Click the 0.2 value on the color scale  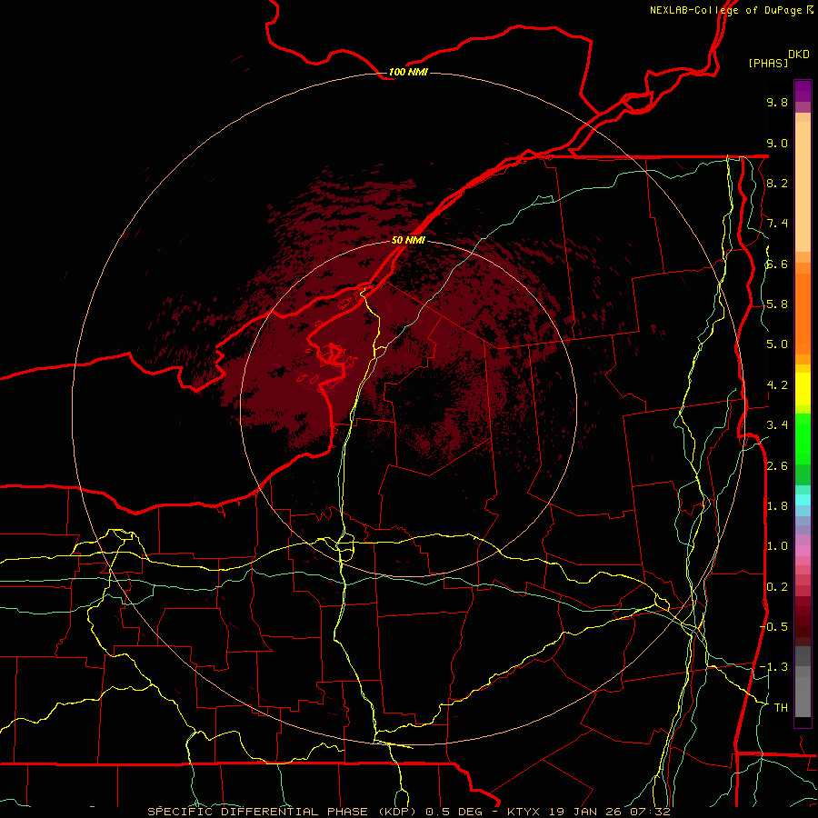[777, 587]
